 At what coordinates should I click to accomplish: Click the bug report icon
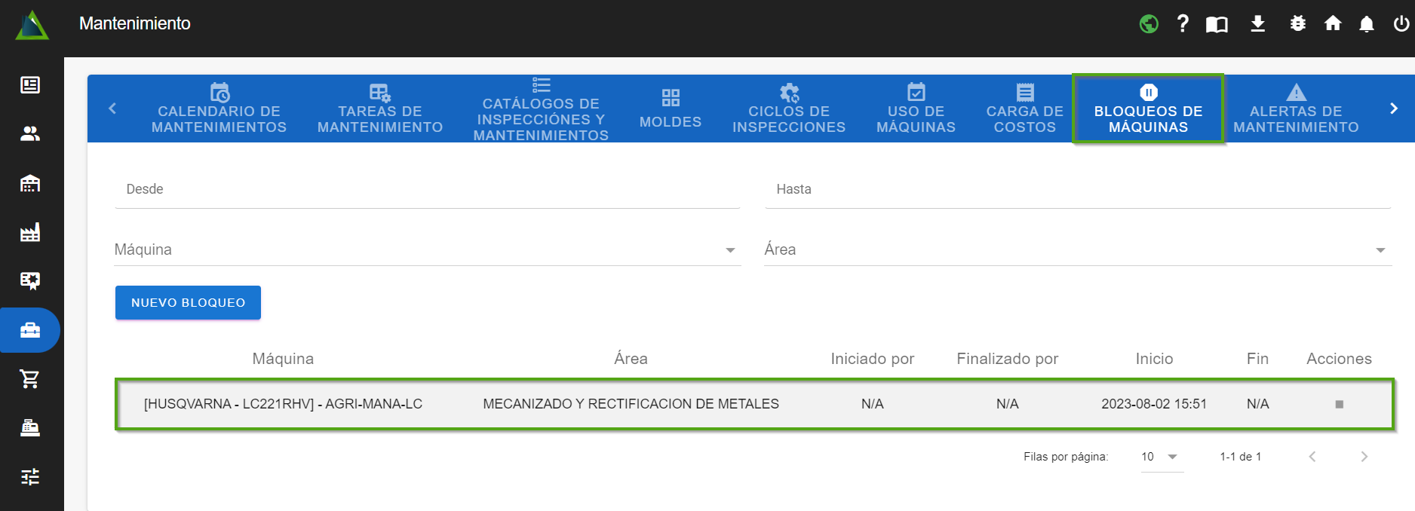pyautogui.click(x=1297, y=24)
